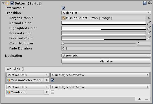Open object picker next to MainMenu
The image size is (153, 104).
pos(47,92)
